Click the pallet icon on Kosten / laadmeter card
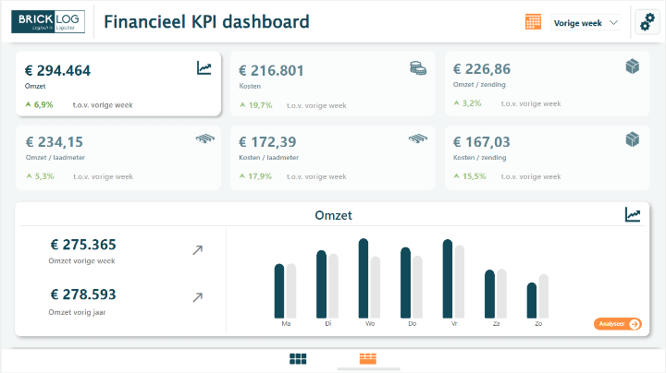The height and width of the screenshot is (373, 666). [418, 138]
